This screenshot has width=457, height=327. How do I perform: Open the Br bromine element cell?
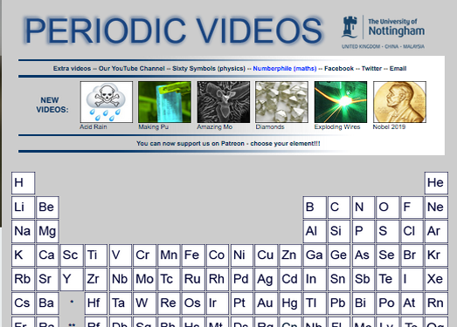click(412, 255)
